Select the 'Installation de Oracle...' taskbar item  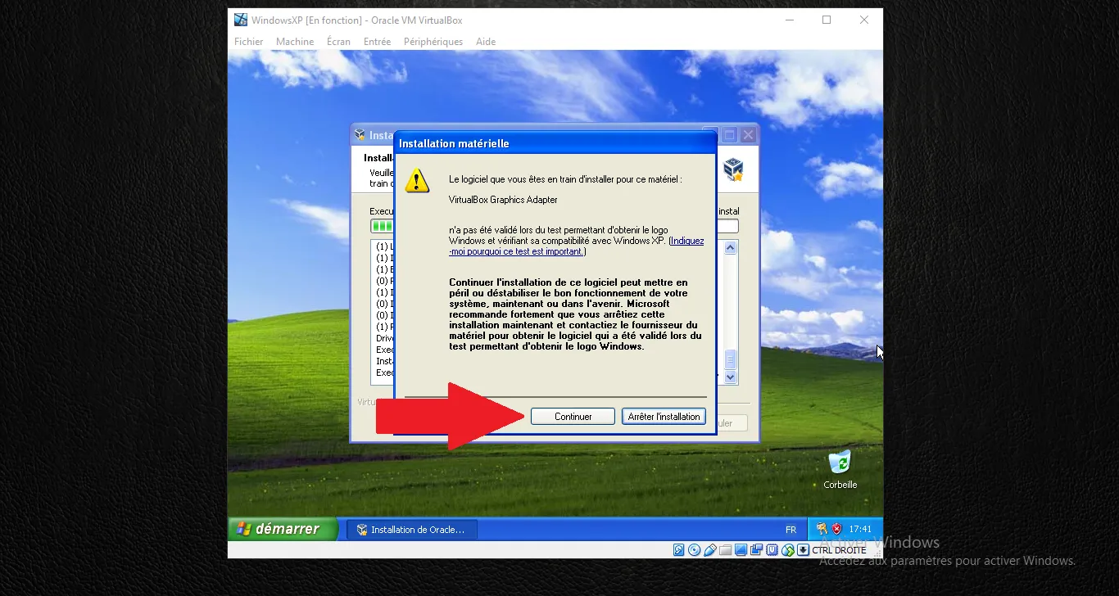click(x=410, y=529)
